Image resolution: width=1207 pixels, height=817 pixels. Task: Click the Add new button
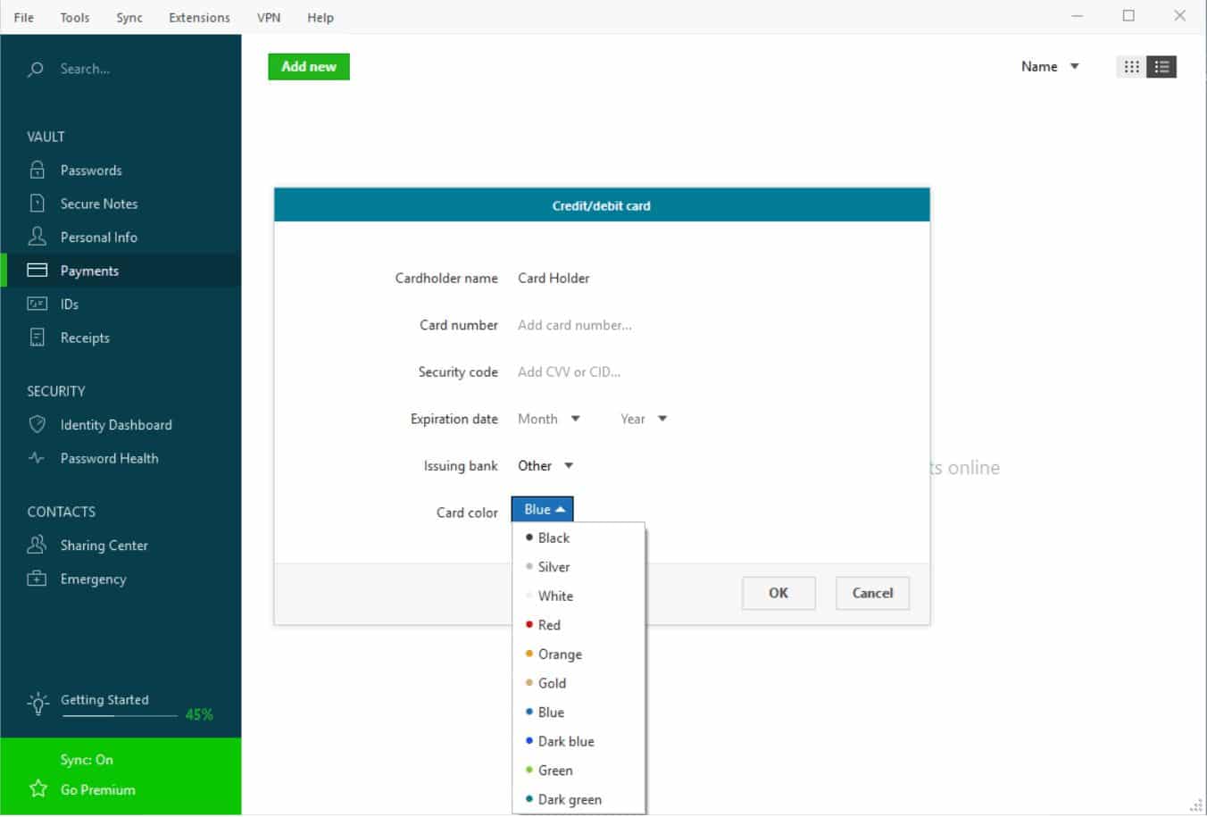(x=309, y=66)
